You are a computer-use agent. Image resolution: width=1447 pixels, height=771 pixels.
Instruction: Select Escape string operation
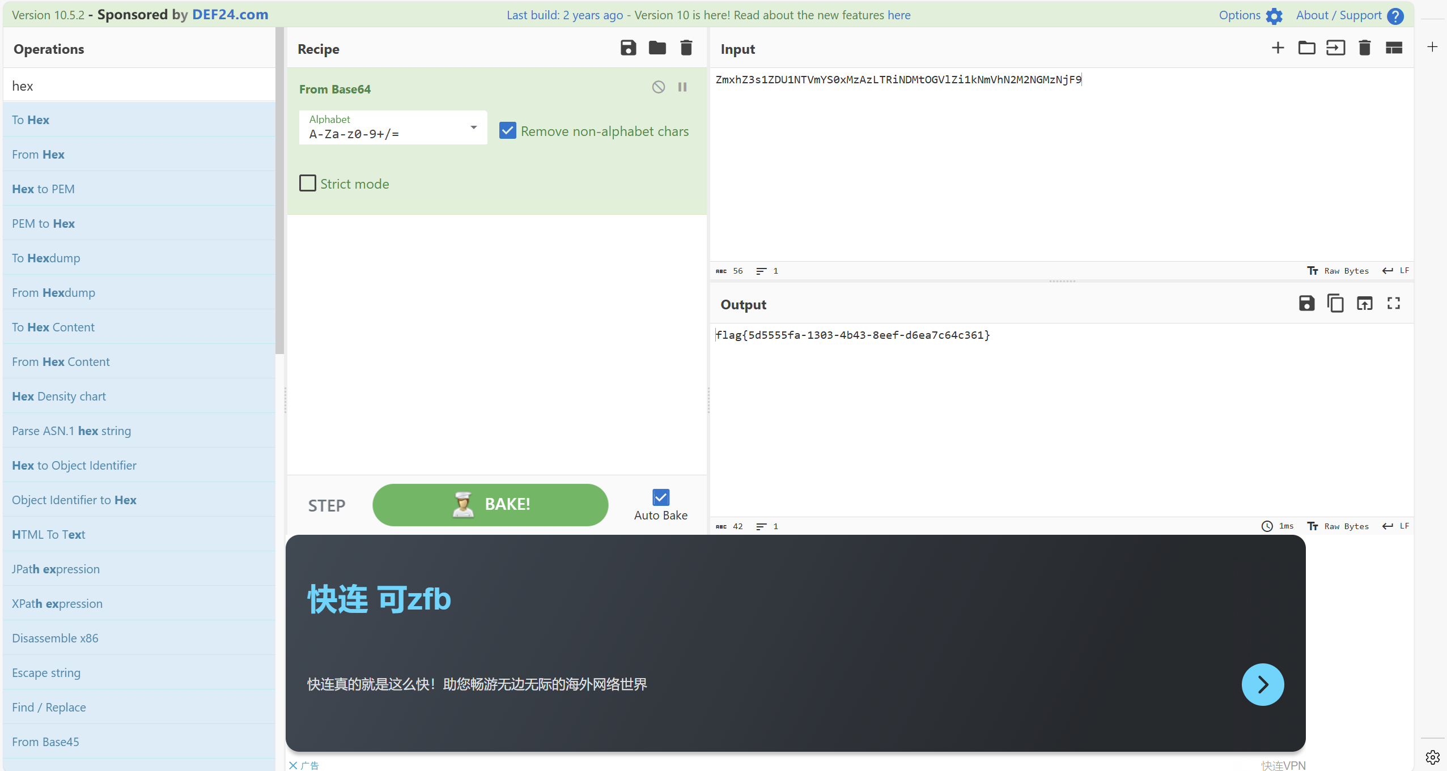click(139, 672)
